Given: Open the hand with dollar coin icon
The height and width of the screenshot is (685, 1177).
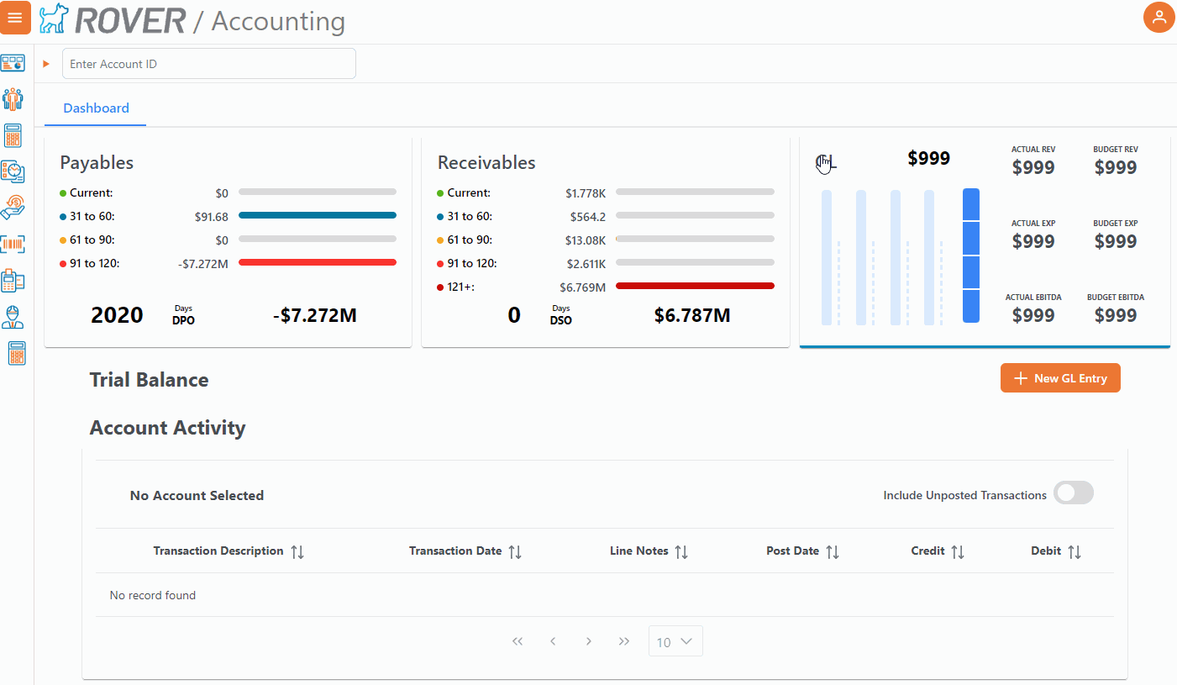Looking at the screenshot, I should pos(13,207).
